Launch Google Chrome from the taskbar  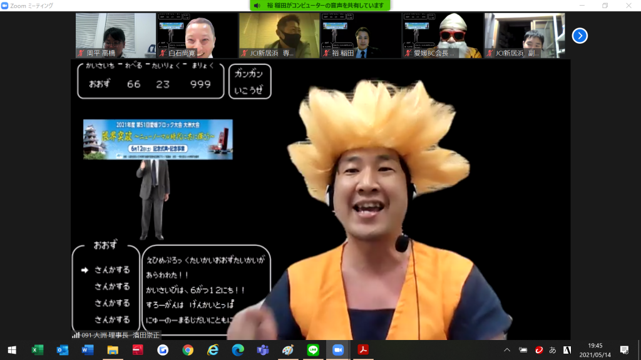click(188, 350)
